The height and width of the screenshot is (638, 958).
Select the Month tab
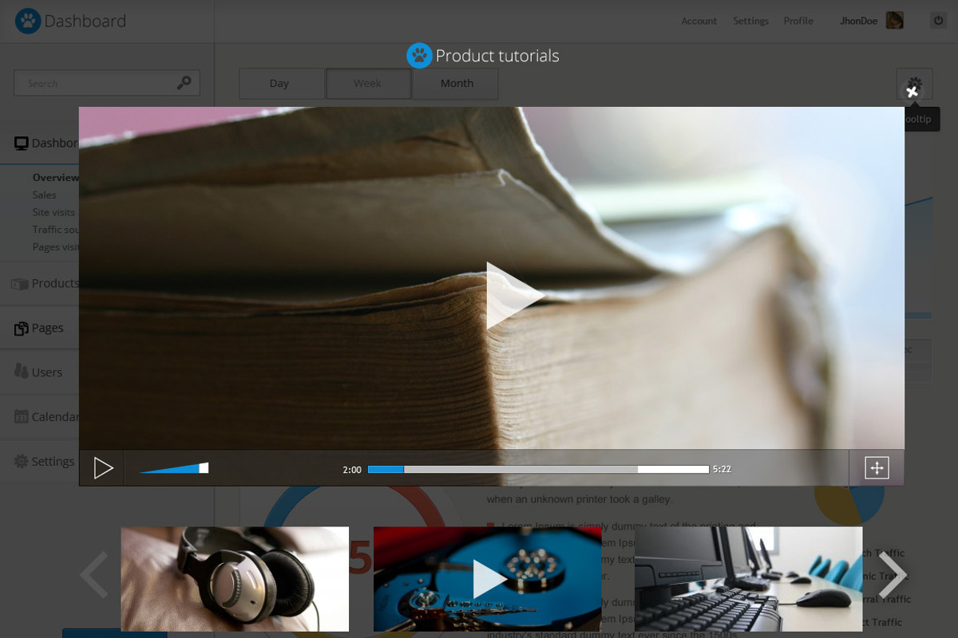tap(456, 83)
